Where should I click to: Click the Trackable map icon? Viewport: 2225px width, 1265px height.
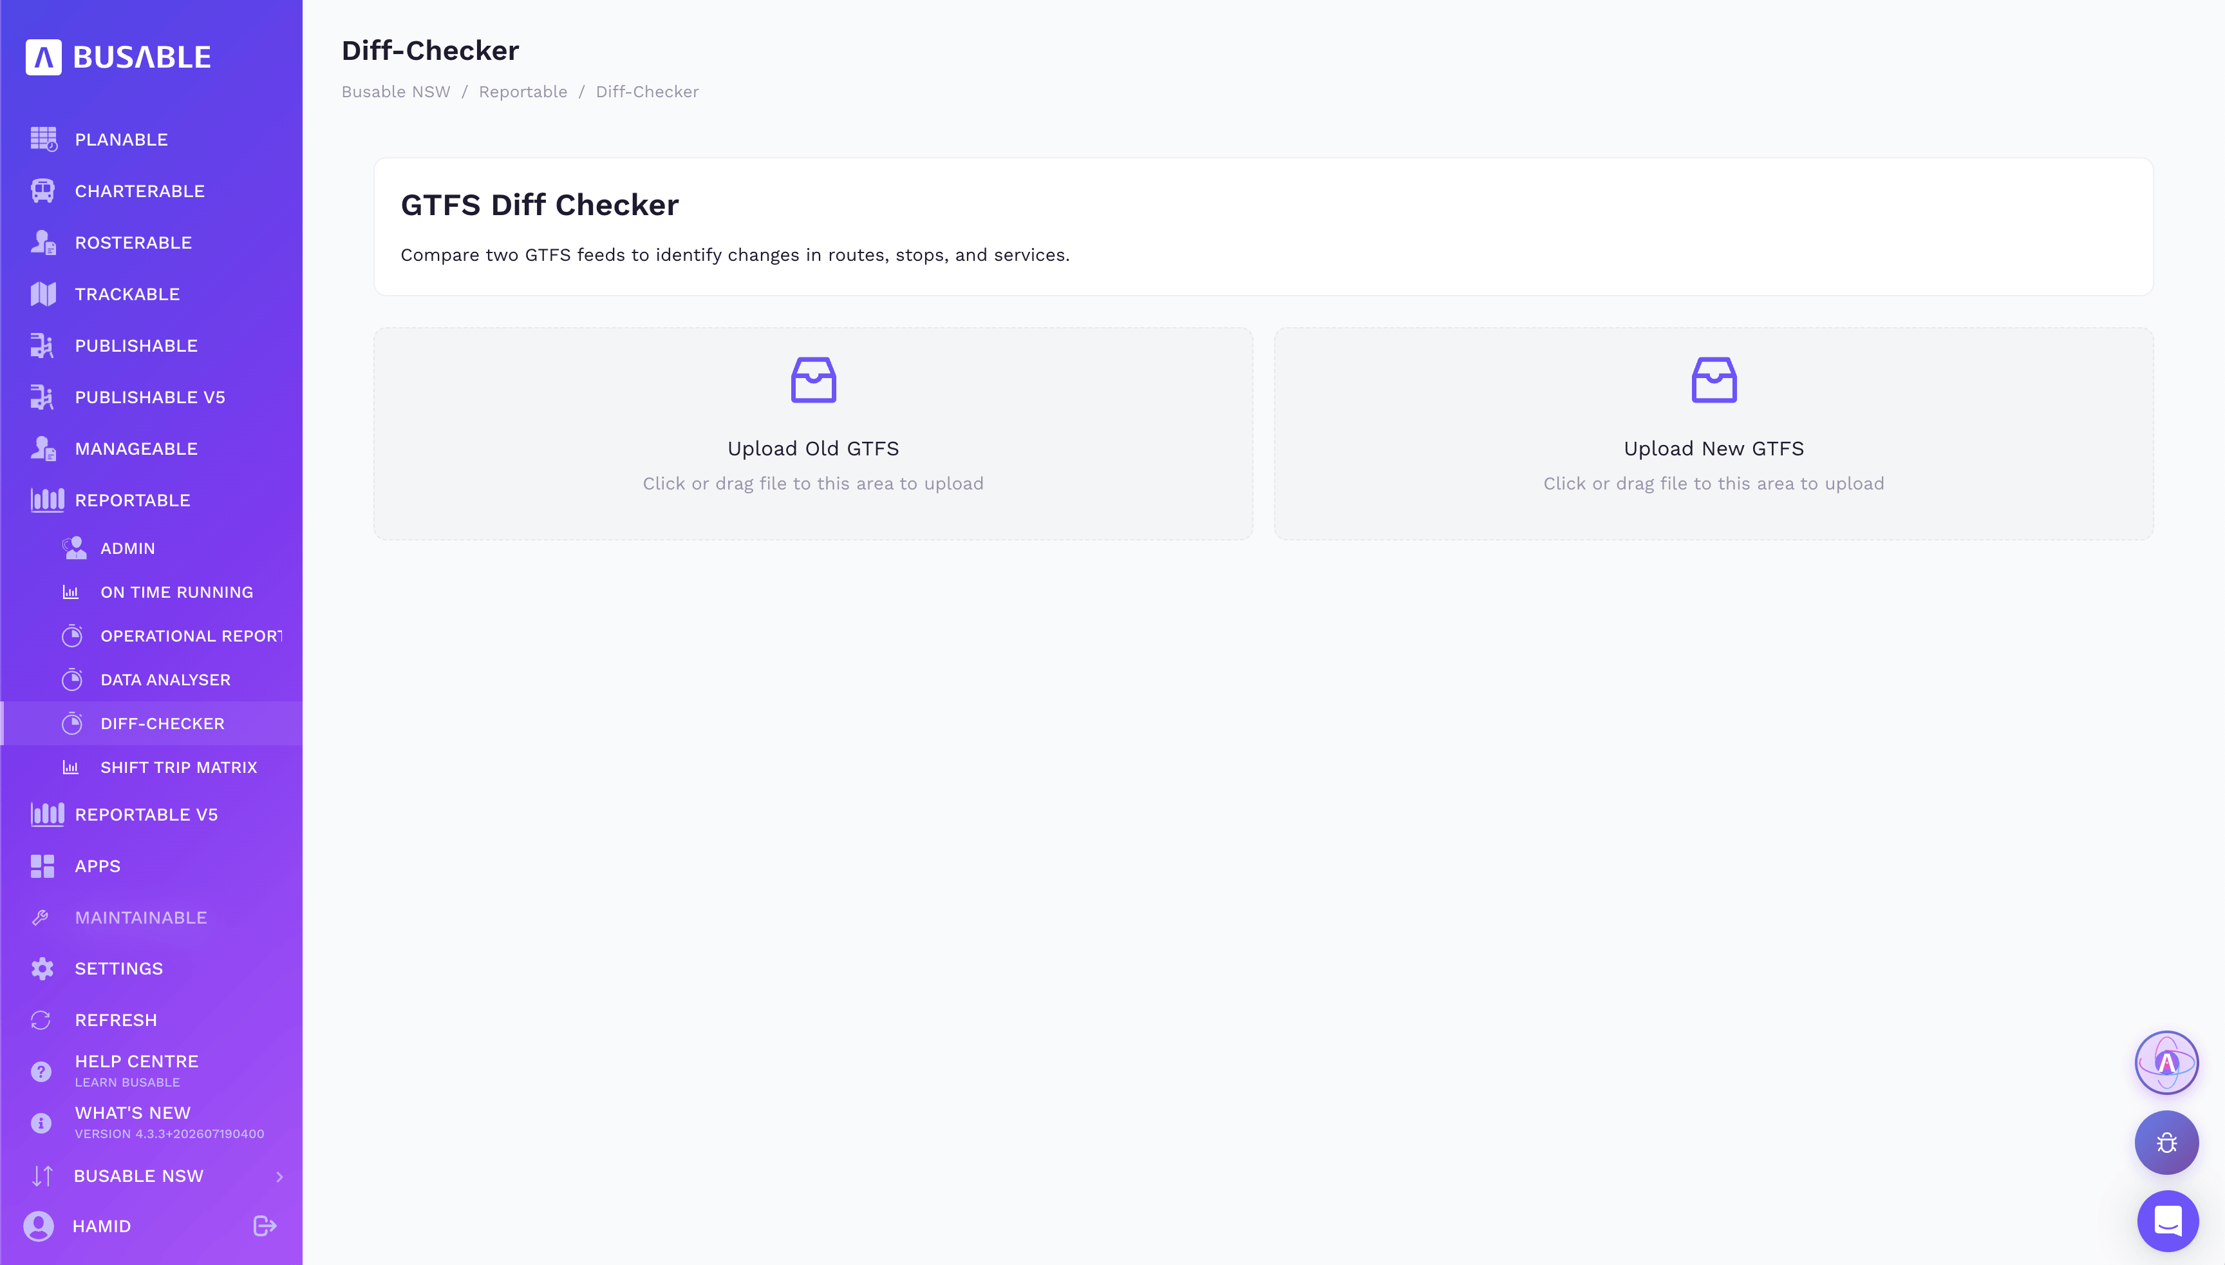tap(43, 294)
